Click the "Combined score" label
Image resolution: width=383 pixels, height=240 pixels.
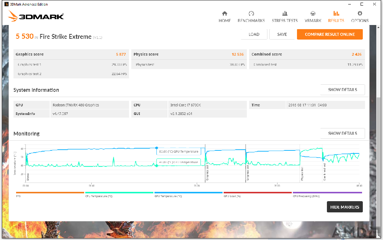pyautogui.click(x=267, y=54)
